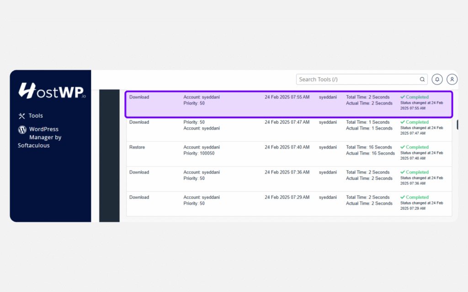
Task: Click Priority: 100050 text in Restore row
Action: tap(199, 154)
